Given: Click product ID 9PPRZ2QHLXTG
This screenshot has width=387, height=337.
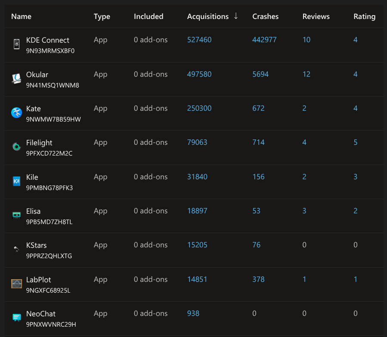Looking at the screenshot, I should (x=49, y=256).
